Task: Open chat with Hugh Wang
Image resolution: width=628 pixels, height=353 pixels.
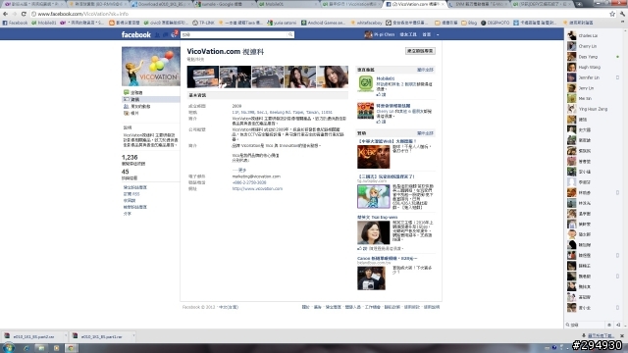Action: (x=593, y=68)
